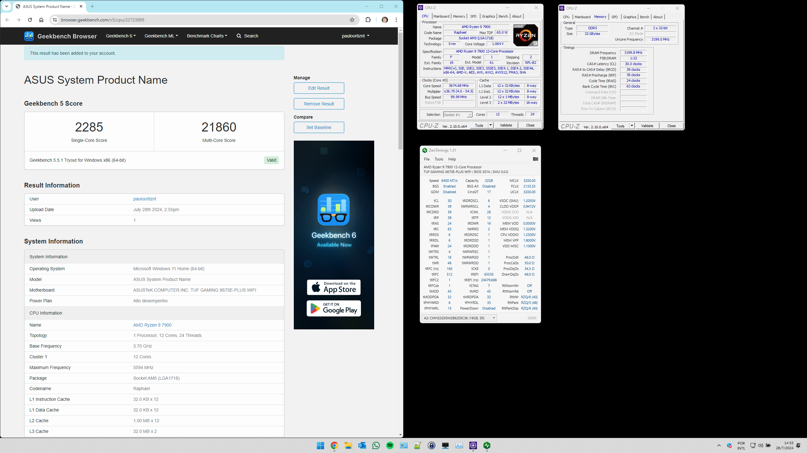Open volume control in system tray
Image resolution: width=807 pixels, height=453 pixels.
(761, 445)
